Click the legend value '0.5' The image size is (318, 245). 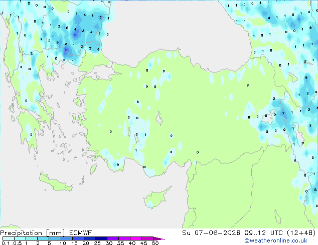18,243
